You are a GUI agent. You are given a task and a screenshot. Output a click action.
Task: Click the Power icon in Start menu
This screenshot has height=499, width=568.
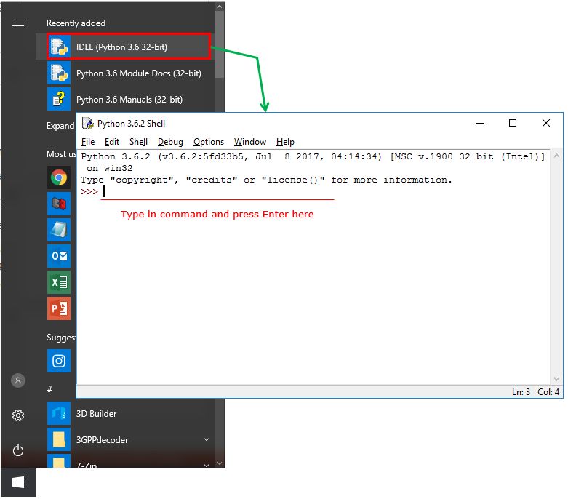point(18,450)
